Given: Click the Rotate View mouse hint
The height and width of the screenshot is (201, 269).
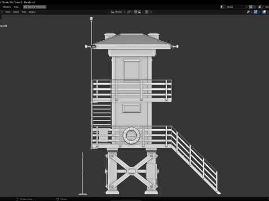Looking at the screenshot, I should point(24,199).
